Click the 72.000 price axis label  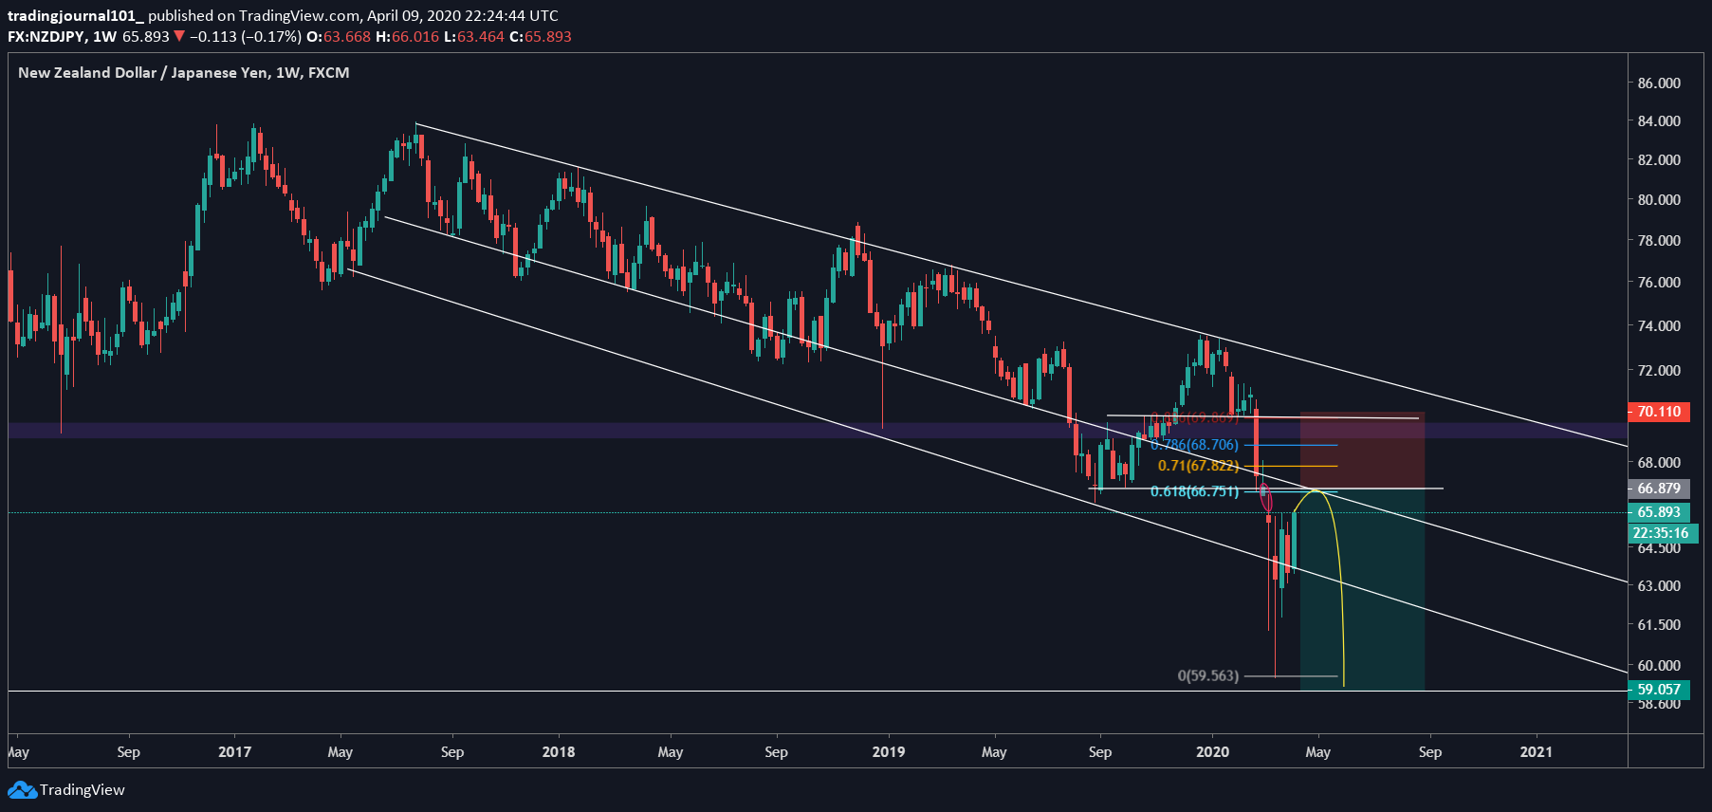(1659, 371)
